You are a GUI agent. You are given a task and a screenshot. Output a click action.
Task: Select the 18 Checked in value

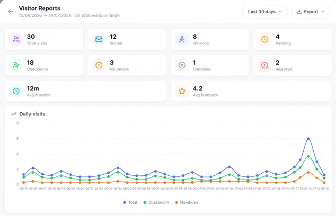click(30, 62)
